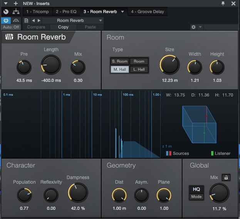This screenshot has height=219, width=240.
Task: Click the sidechain bypass curve icon
Action: click(16, 20)
